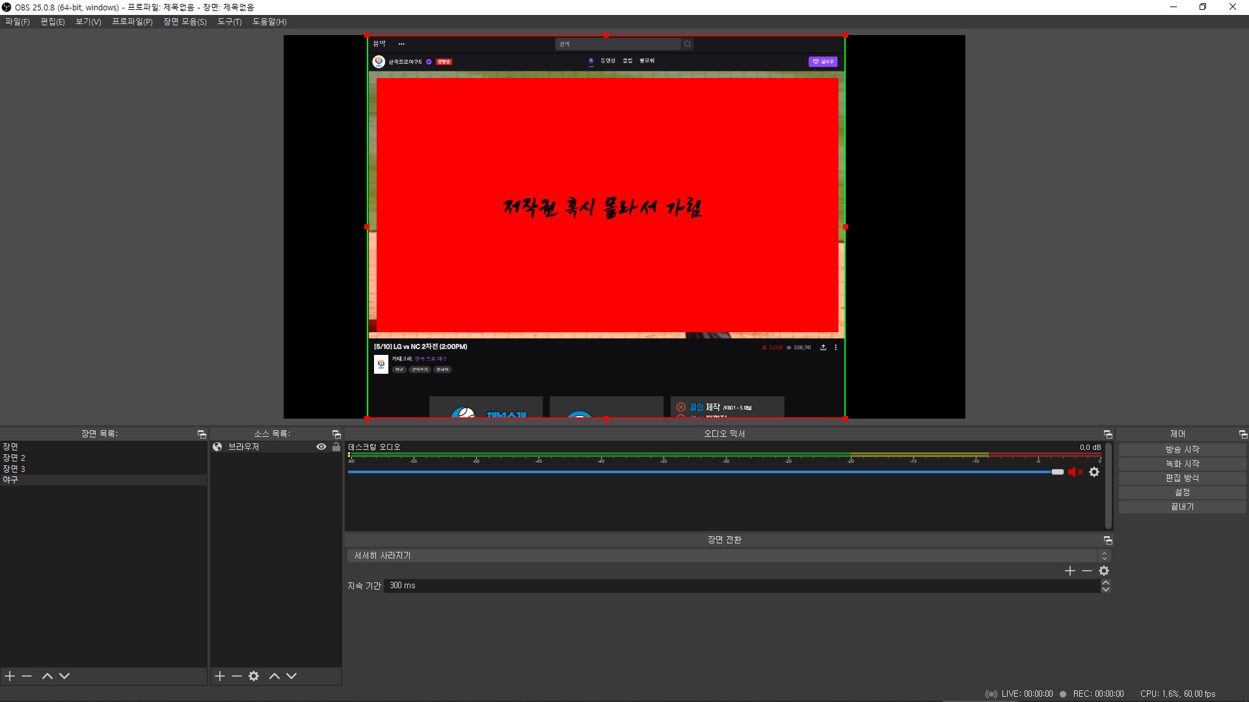The height and width of the screenshot is (702, 1249).
Task: Open the 장면 모음(S) menu
Action: 185,21
